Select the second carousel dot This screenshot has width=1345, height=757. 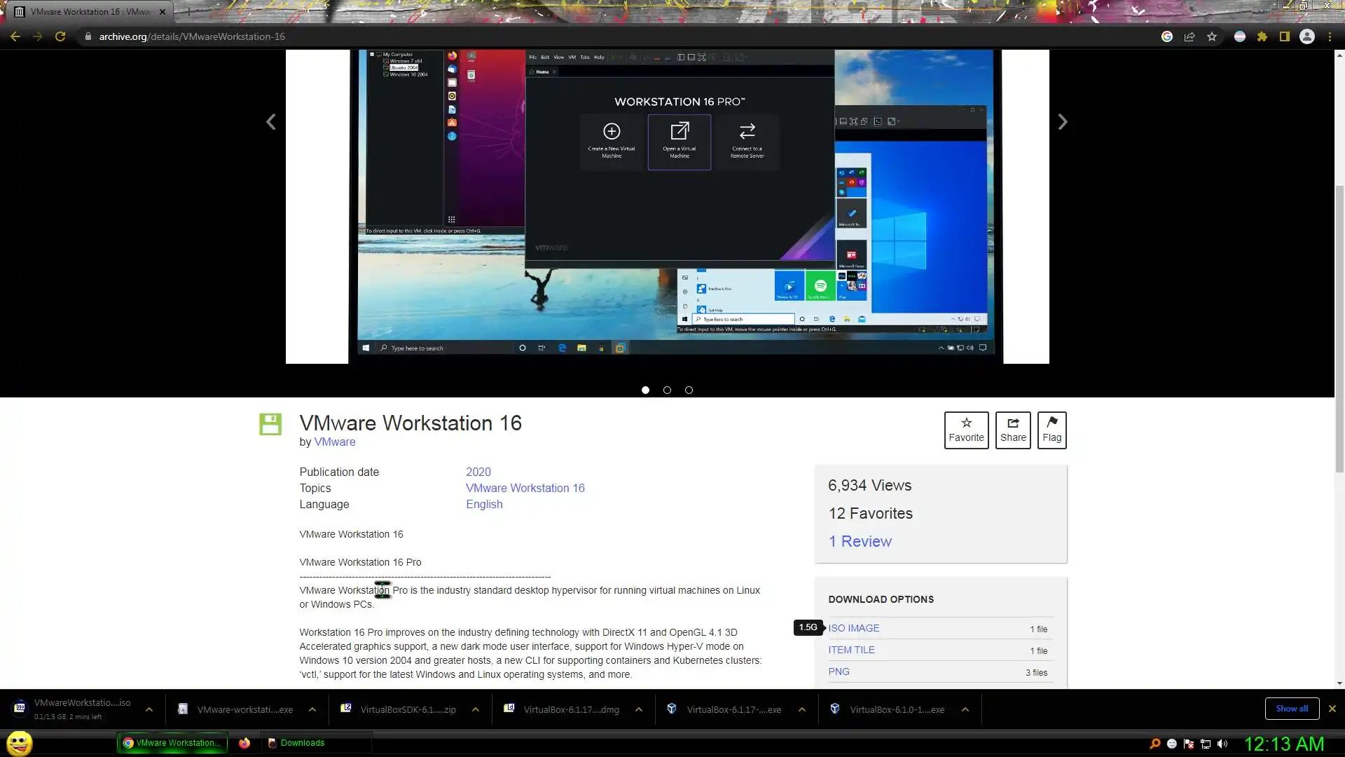pos(667,390)
